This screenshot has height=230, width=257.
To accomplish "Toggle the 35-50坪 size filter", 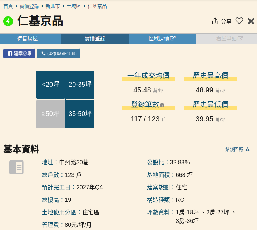I will (80, 114).
